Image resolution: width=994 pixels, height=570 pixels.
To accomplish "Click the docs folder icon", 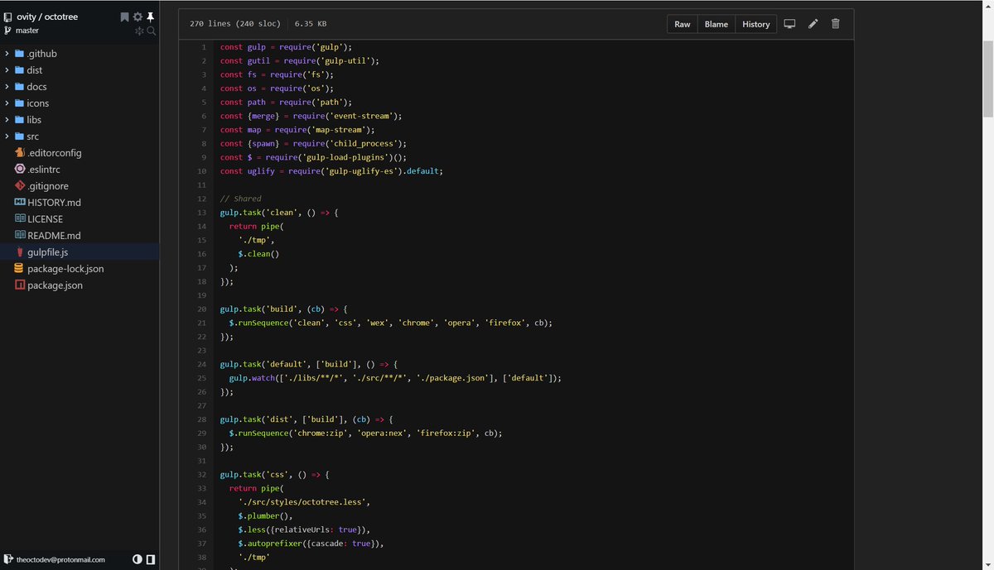I will pyautogui.click(x=20, y=87).
